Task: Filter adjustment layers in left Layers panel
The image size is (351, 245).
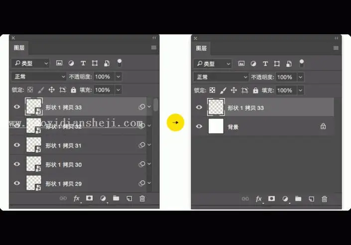Action: pyautogui.click(x=71, y=63)
